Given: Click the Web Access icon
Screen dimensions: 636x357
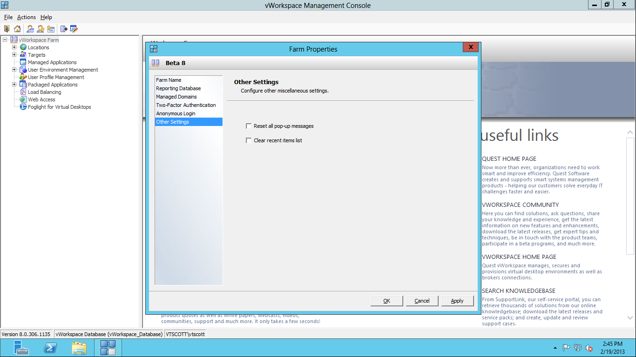Looking at the screenshot, I should point(23,99).
